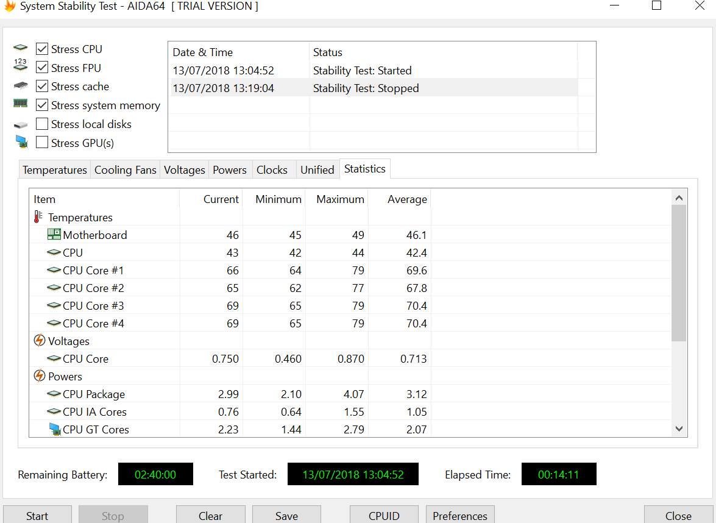This screenshot has height=523, width=716.
Task: Uncheck the Stress system memory checkbox
Action: pos(42,105)
